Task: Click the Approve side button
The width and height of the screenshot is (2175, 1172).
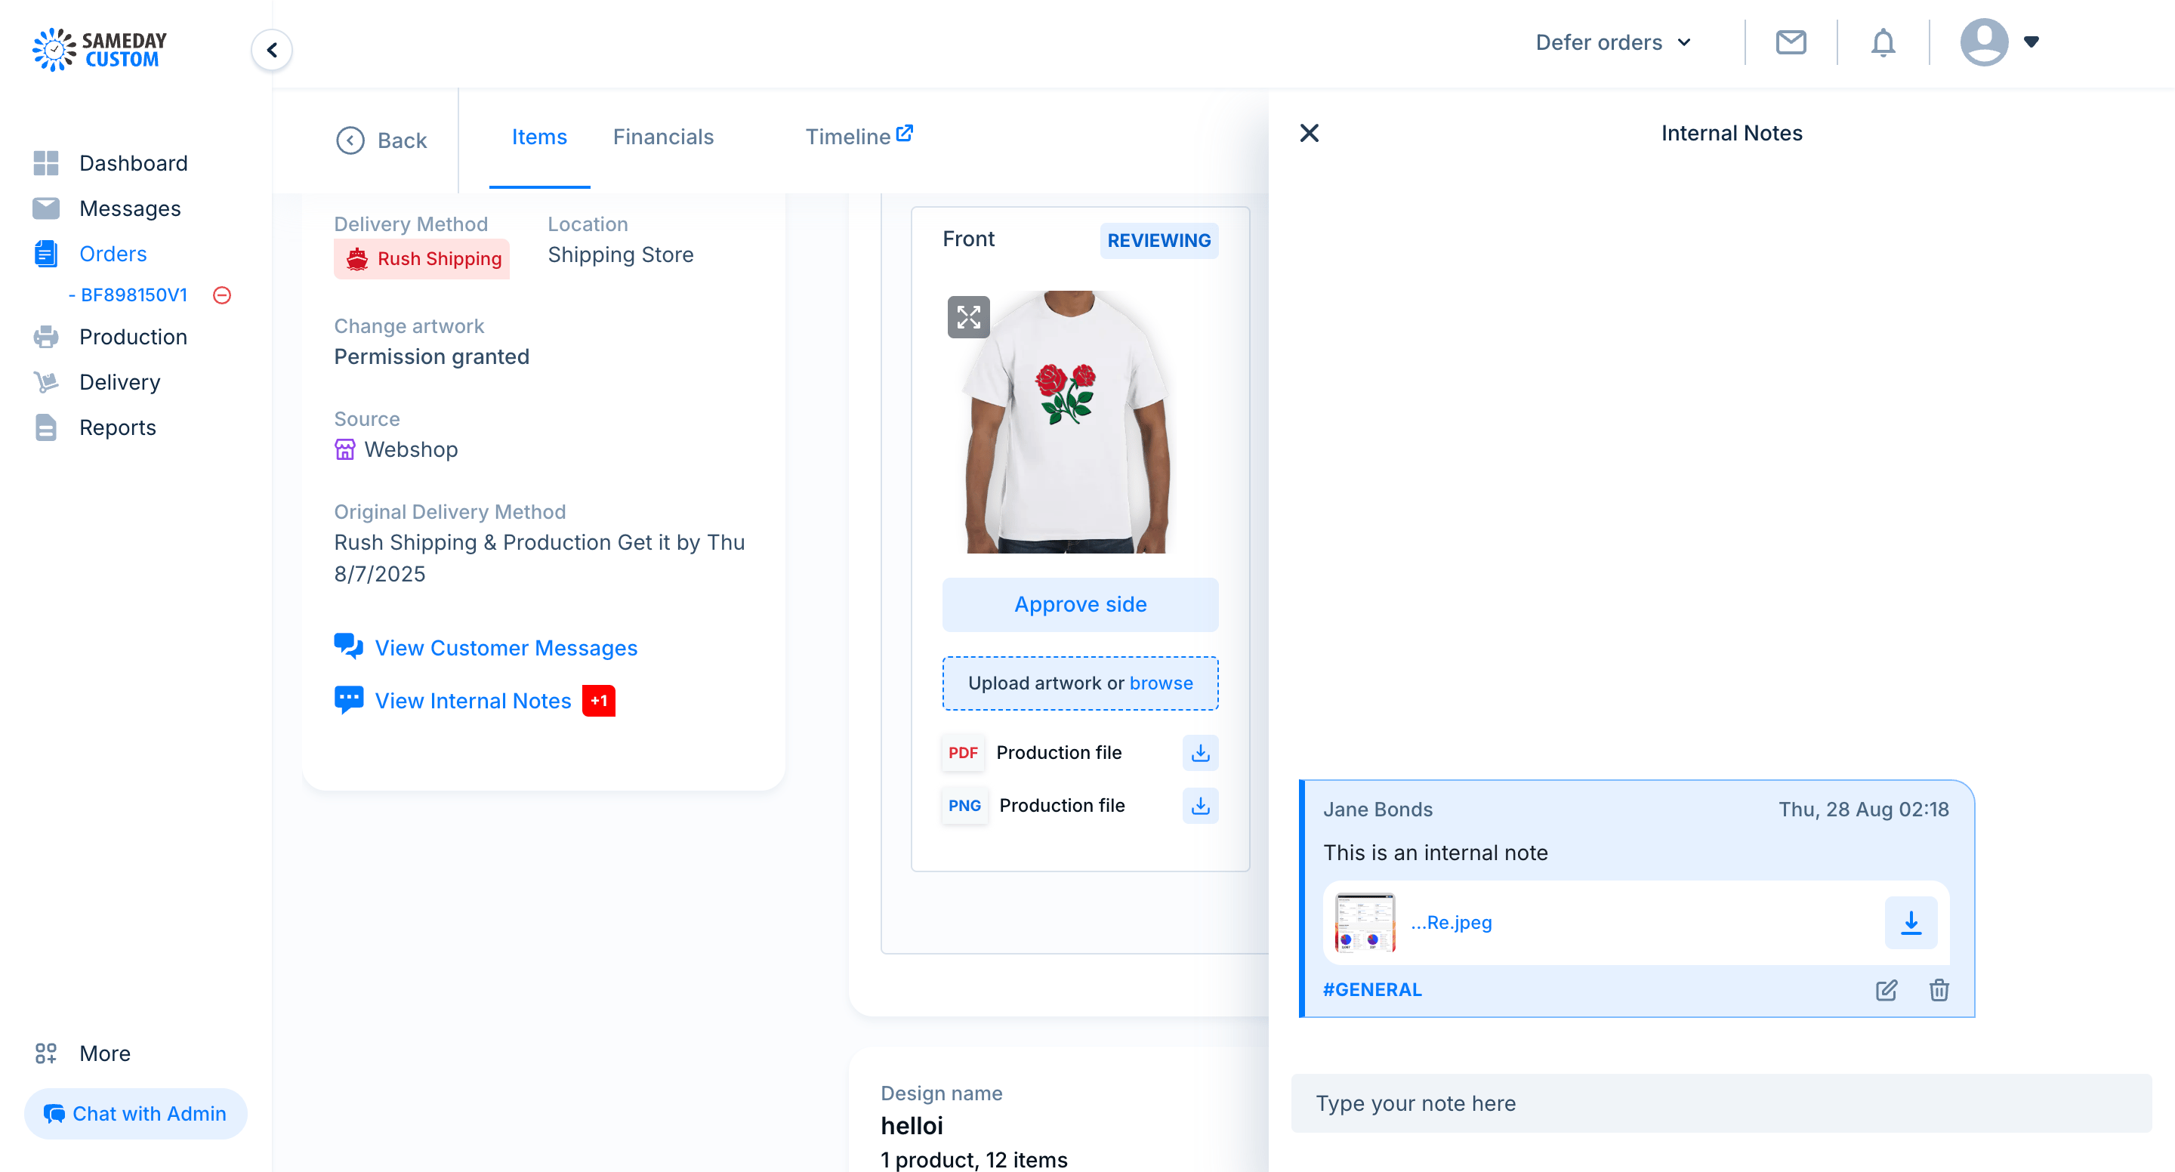Action: pos(1080,605)
